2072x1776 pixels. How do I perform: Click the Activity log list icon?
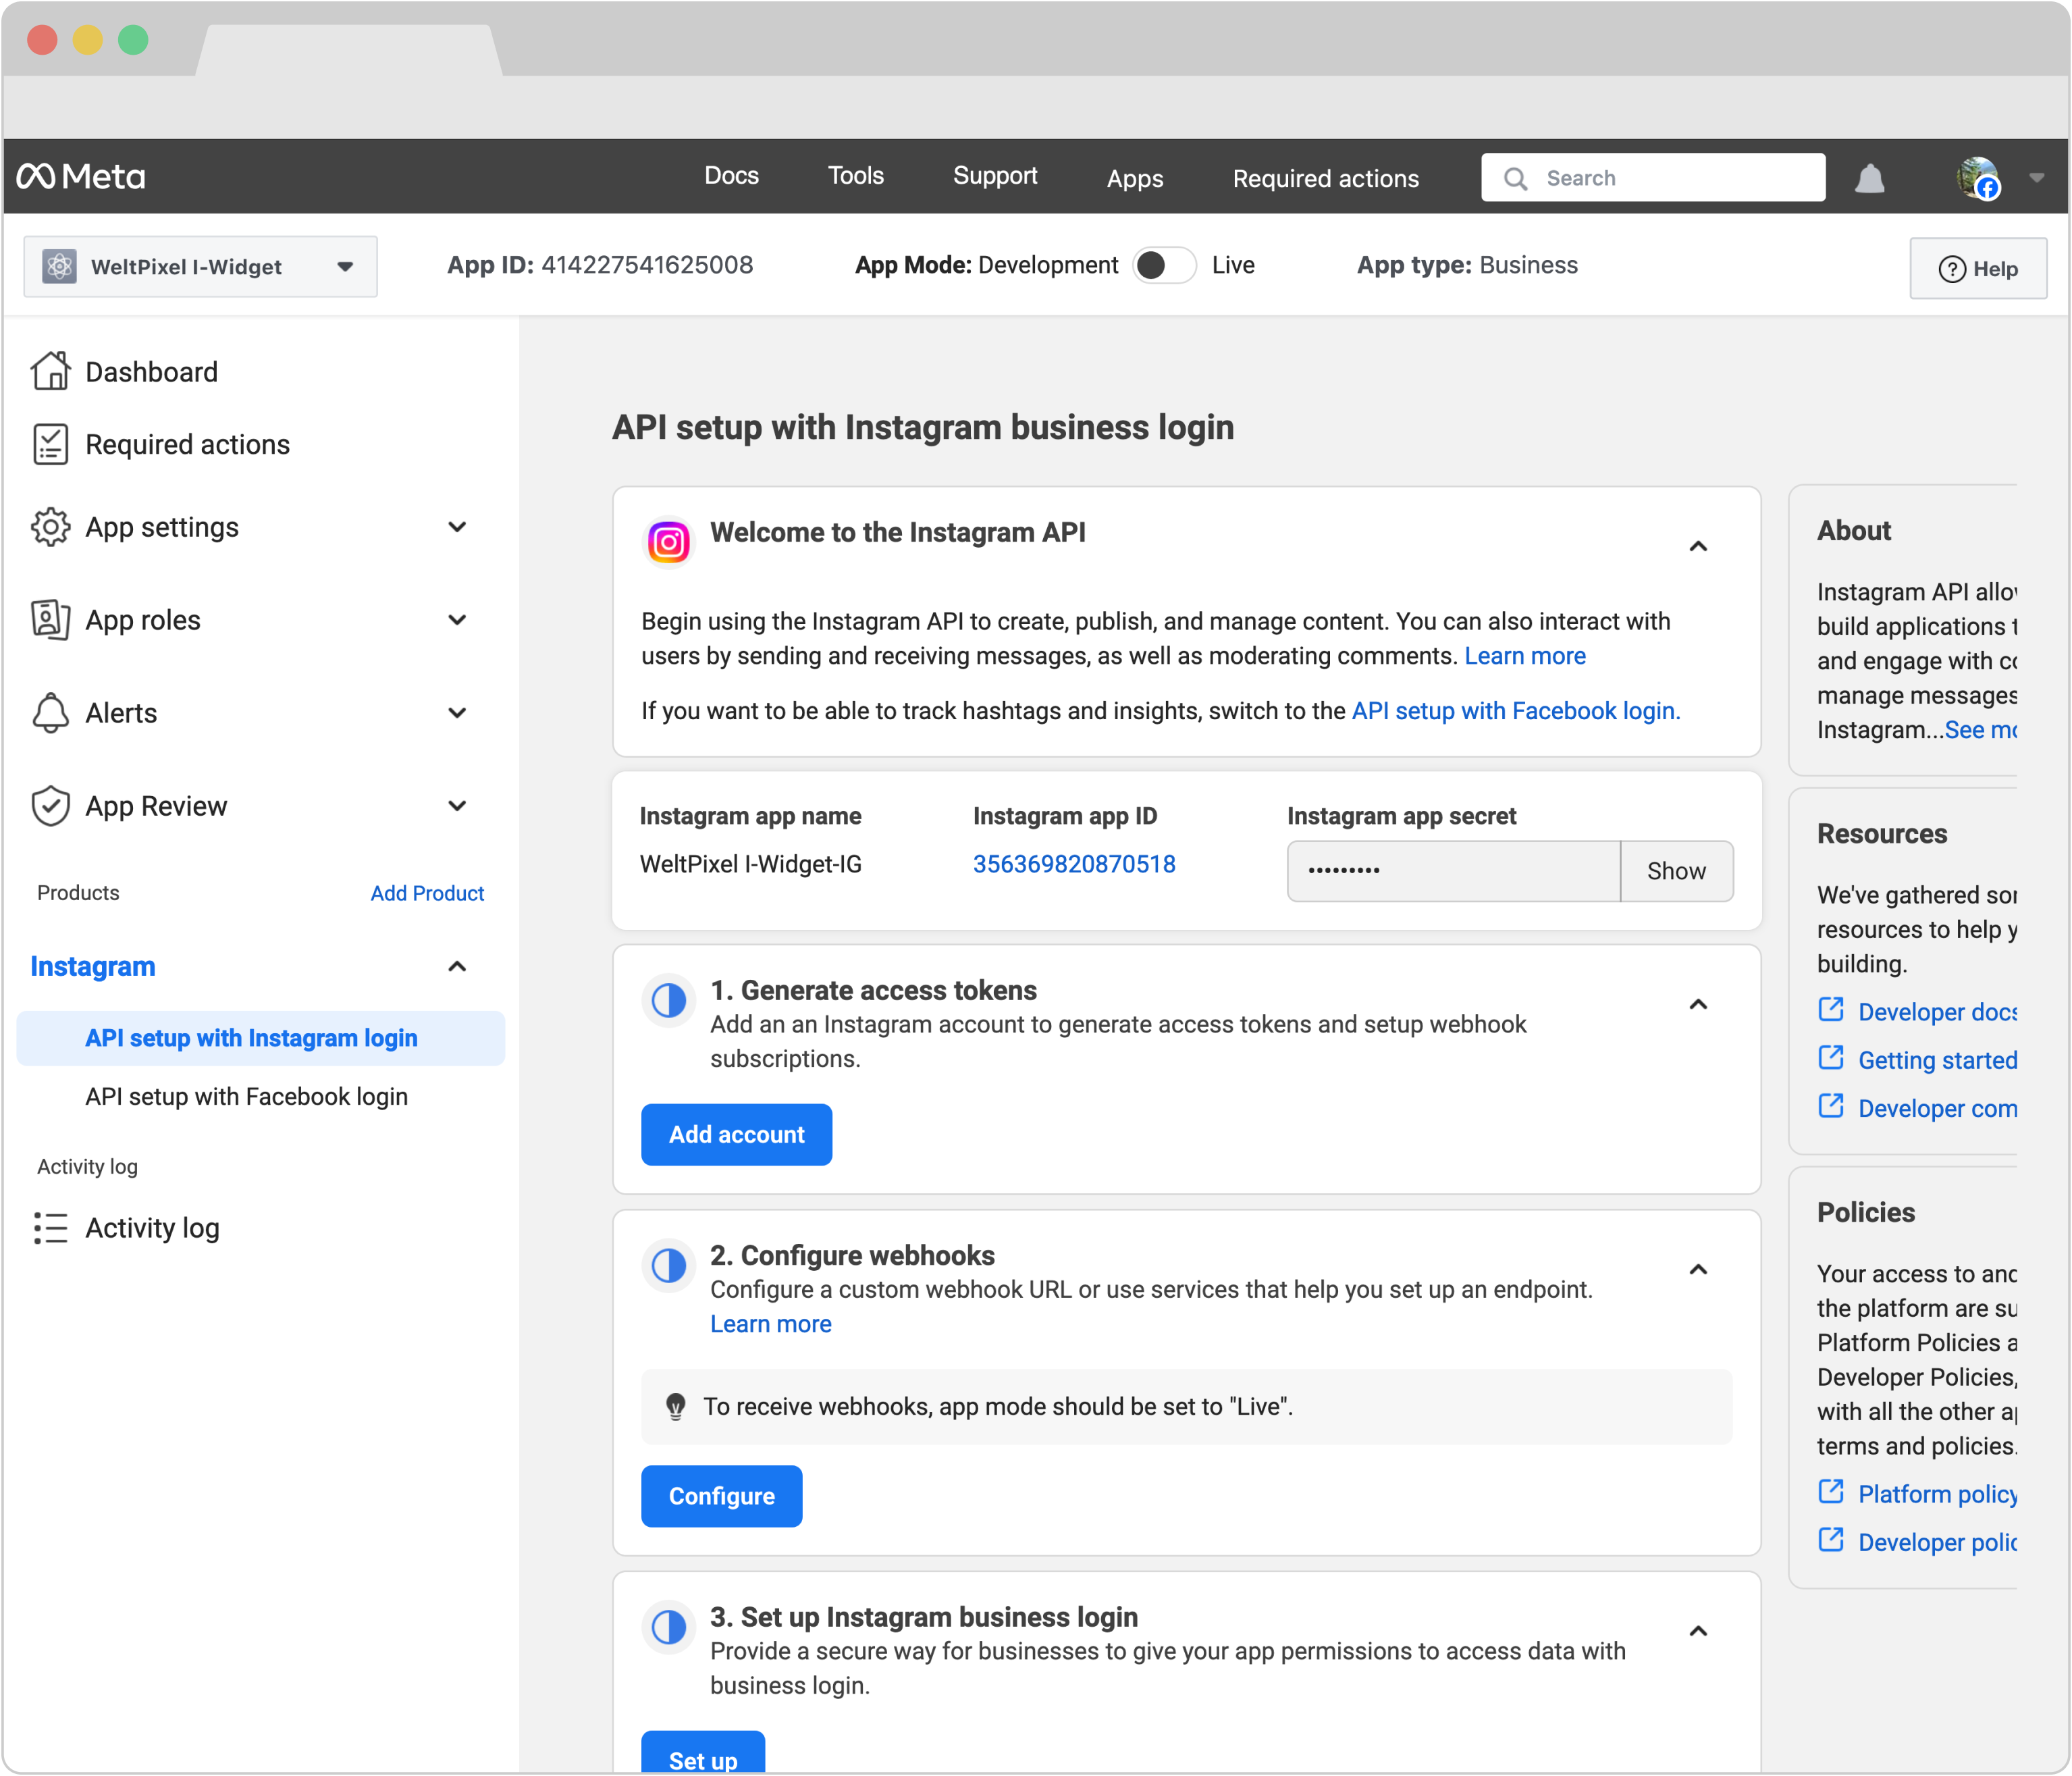(50, 1228)
